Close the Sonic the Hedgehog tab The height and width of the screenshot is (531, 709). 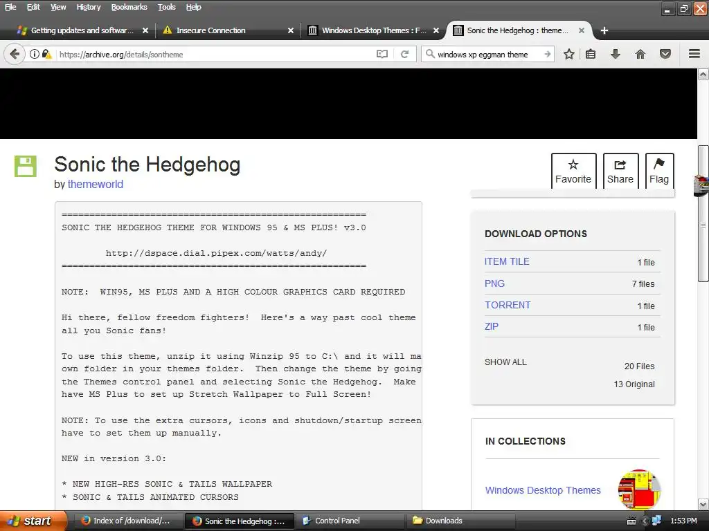[x=582, y=30]
